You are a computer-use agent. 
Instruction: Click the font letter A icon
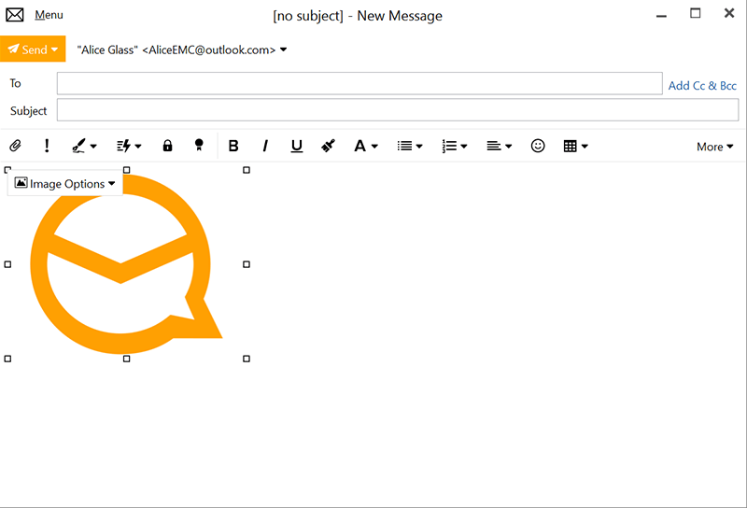(x=359, y=146)
